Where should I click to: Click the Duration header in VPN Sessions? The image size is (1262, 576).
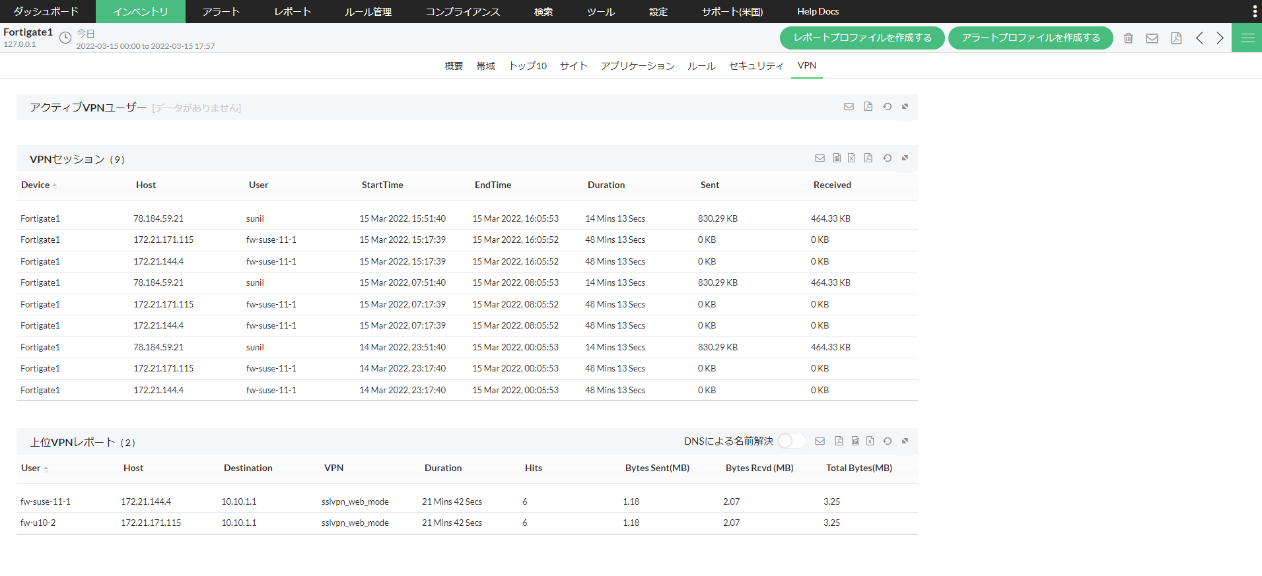point(606,185)
